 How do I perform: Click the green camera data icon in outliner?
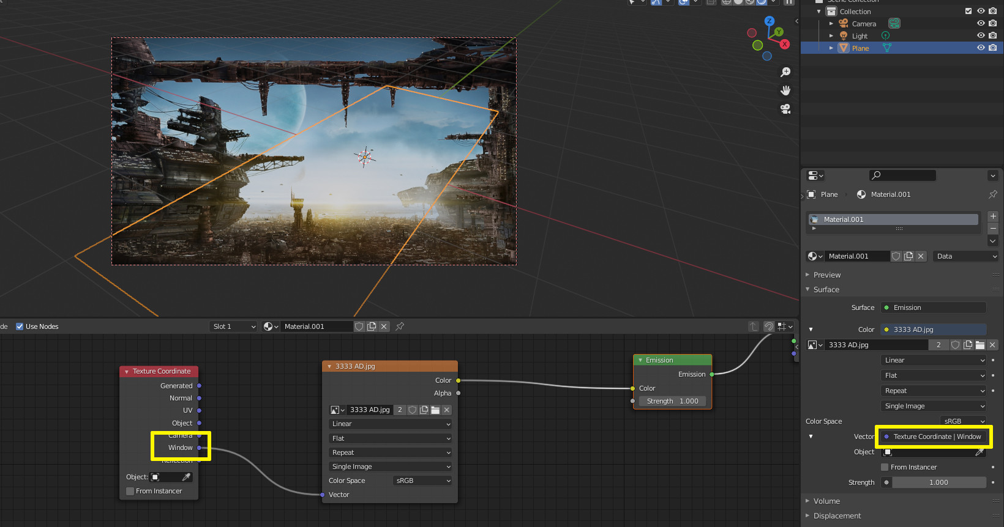pyautogui.click(x=894, y=23)
